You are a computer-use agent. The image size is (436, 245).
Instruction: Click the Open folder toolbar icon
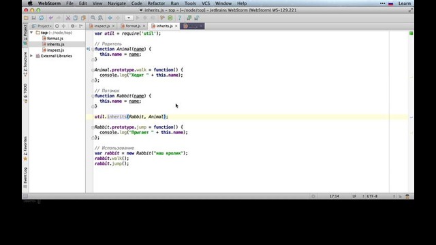click(26, 18)
